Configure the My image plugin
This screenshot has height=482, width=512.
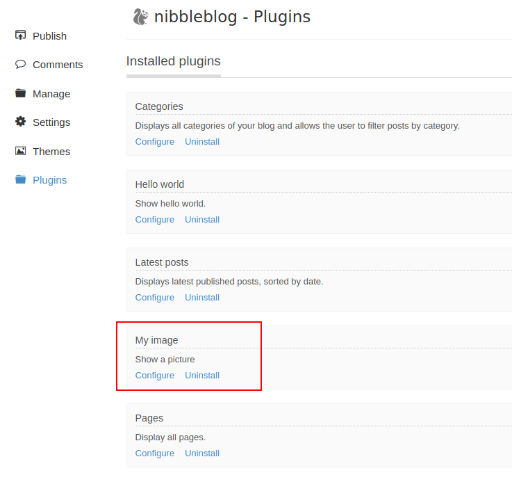coord(155,375)
